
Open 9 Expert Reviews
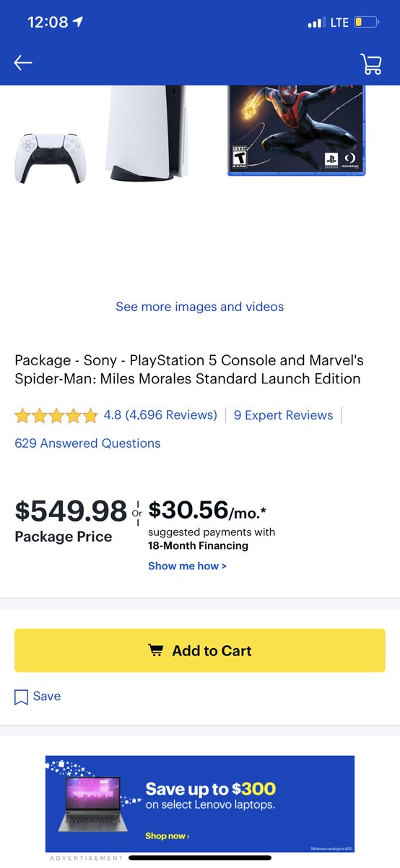[284, 415]
